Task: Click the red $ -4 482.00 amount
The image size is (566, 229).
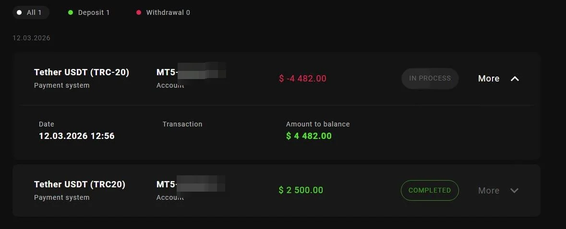Action: click(x=302, y=79)
